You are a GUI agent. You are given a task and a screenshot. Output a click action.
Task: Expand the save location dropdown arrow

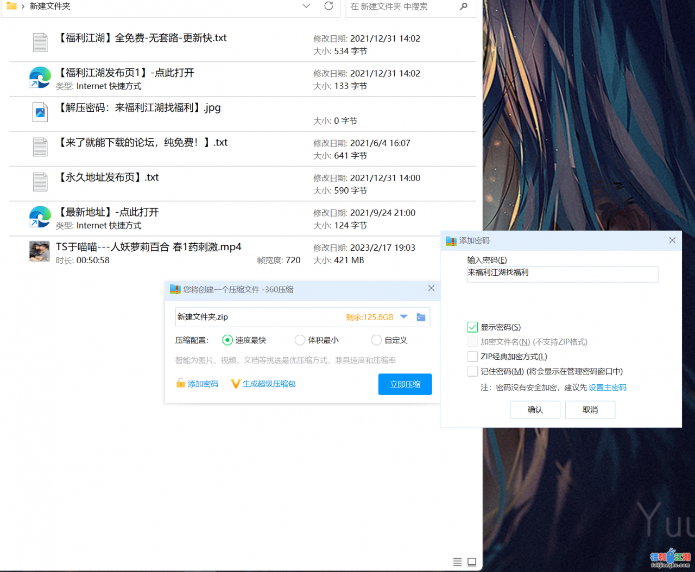point(403,317)
